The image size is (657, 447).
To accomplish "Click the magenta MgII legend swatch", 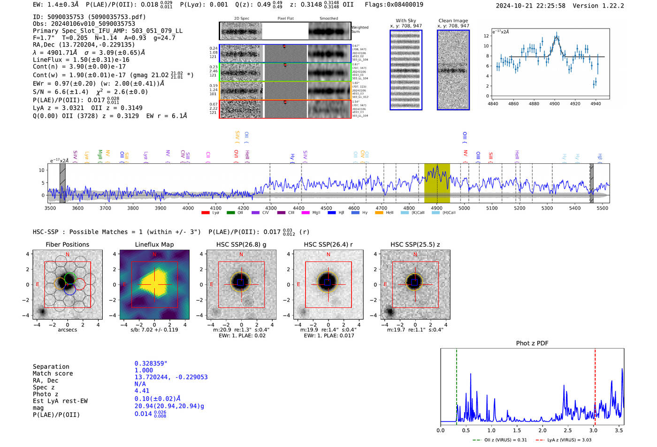I will [x=306, y=213].
